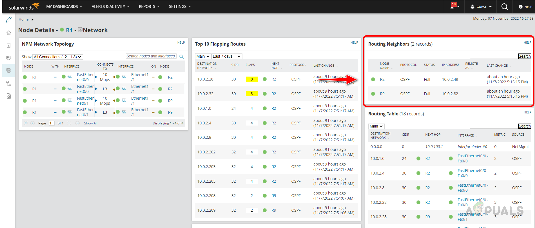Open the All Connections (L2 + L3) dropdown

pos(57,57)
